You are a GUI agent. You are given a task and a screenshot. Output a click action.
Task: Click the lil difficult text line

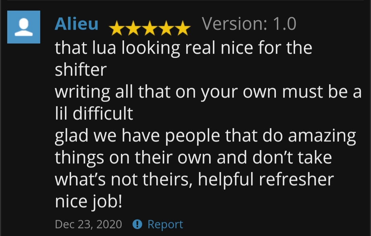[94, 114]
